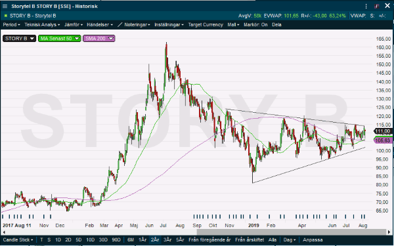Close the Storytel B chart window

pyautogui.click(x=387, y=6)
